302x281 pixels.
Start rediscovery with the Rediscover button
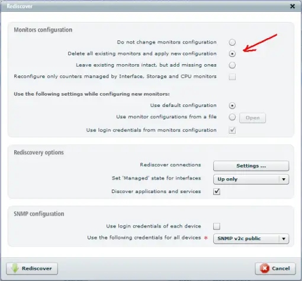[x=32, y=269]
